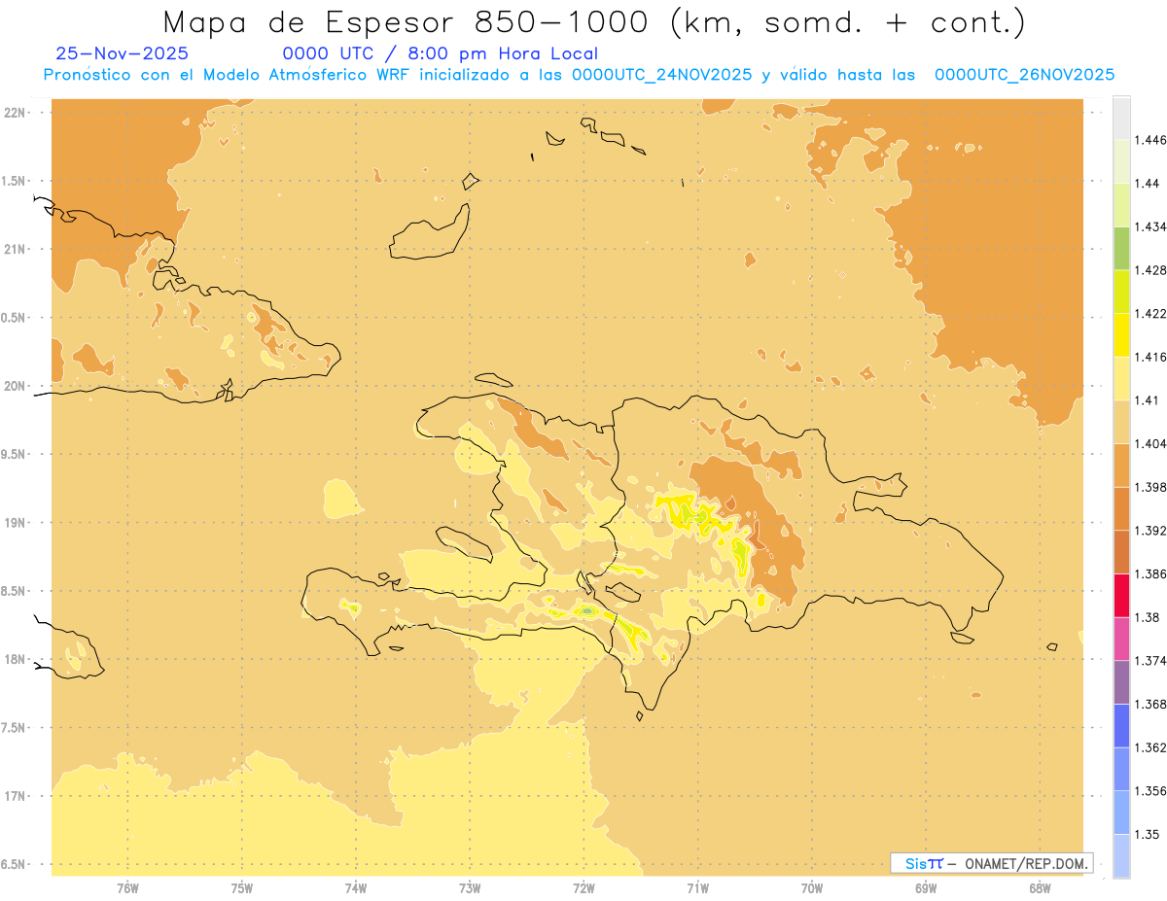Click the '8.5N' latitude axis label
The image size is (1167, 901).
14,591
